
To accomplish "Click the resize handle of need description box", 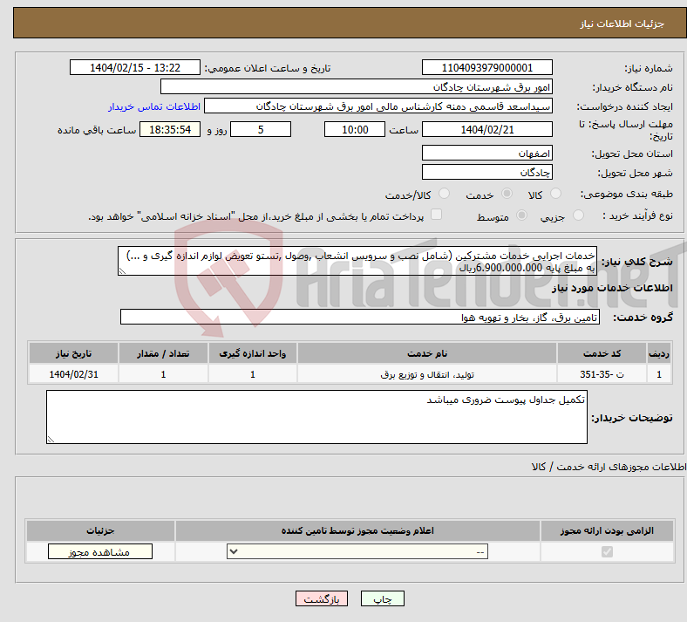I will [122, 271].
